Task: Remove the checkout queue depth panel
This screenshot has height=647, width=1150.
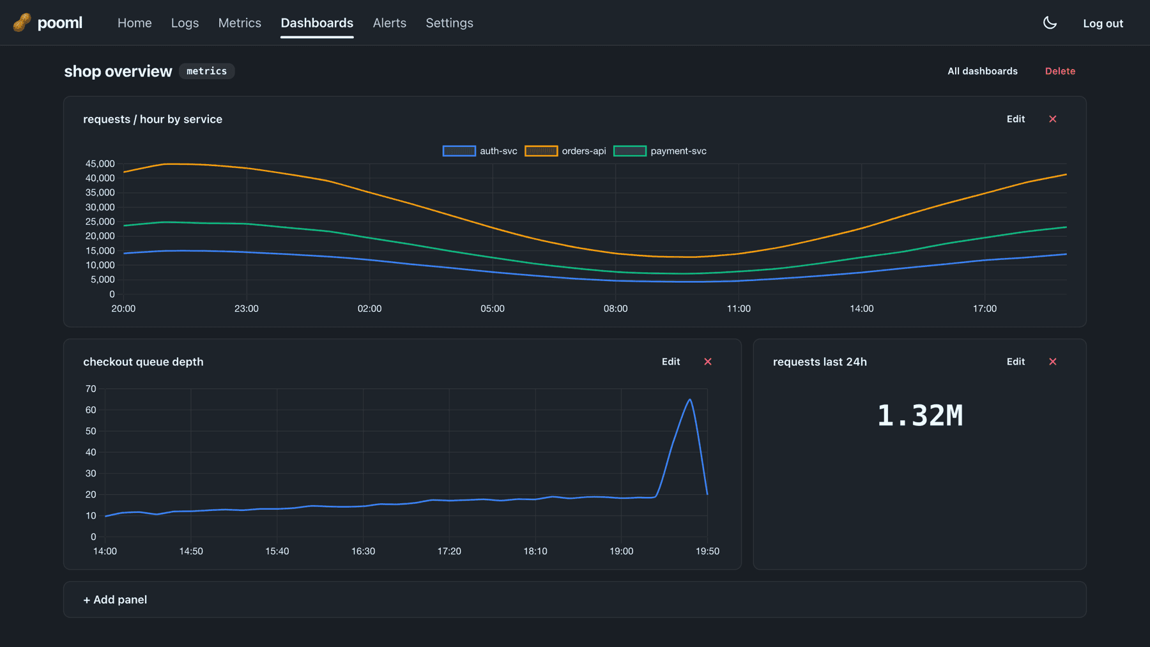Action: 708,362
